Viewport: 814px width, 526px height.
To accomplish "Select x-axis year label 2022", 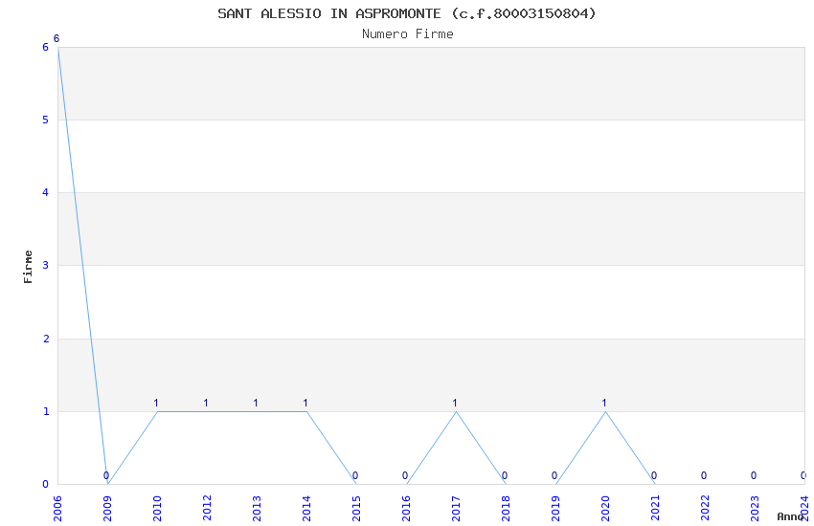I will click(706, 509).
